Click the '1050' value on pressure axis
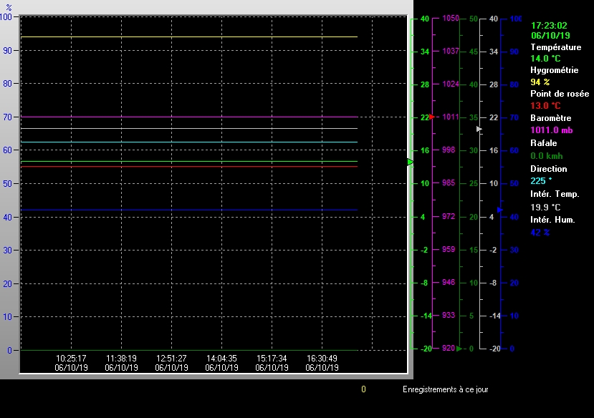Image resolution: width=594 pixels, height=418 pixels. 451,18
